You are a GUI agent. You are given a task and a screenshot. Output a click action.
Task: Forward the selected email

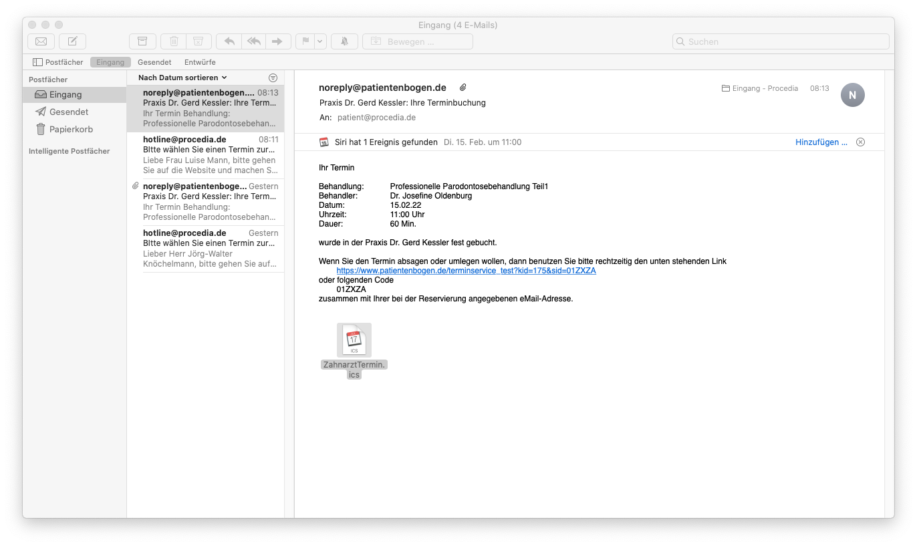pos(277,41)
